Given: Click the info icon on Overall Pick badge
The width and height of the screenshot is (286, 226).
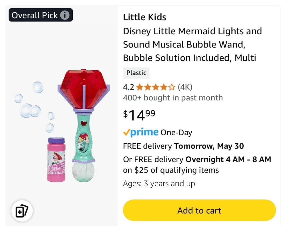Looking at the screenshot, I should click(x=65, y=15).
